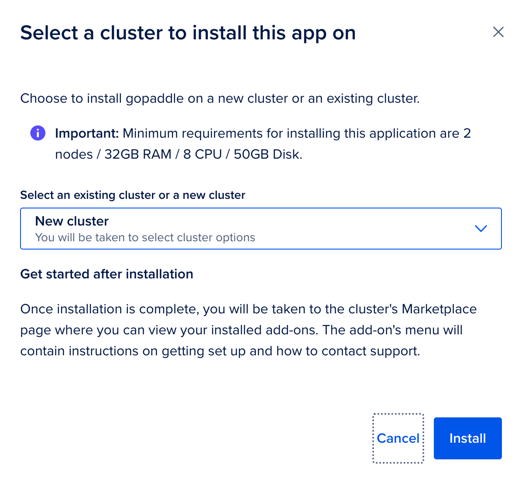Close the cluster selection dialog
The height and width of the screenshot is (479, 522).
(498, 32)
